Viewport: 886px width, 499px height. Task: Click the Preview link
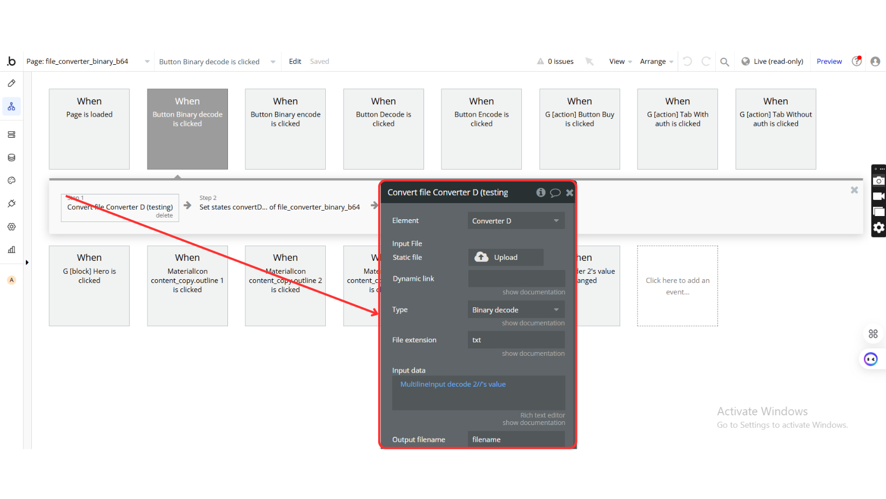(829, 62)
